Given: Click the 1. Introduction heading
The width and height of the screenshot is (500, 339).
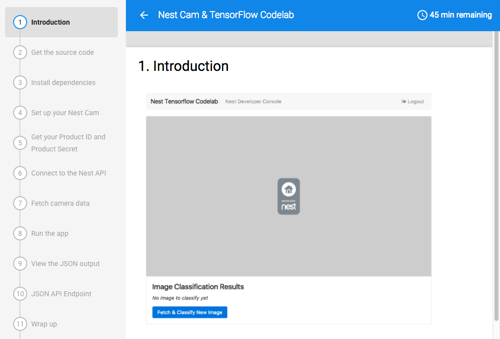Looking at the screenshot, I should (183, 66).
